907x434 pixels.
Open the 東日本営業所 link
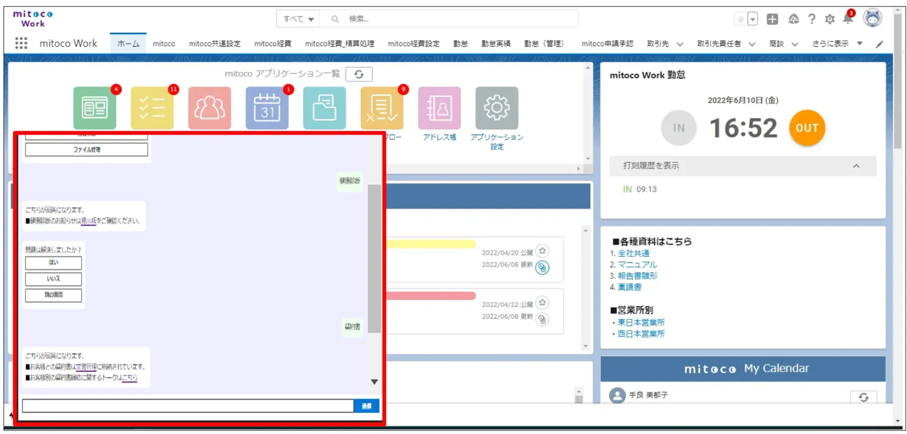coord(641,323)
